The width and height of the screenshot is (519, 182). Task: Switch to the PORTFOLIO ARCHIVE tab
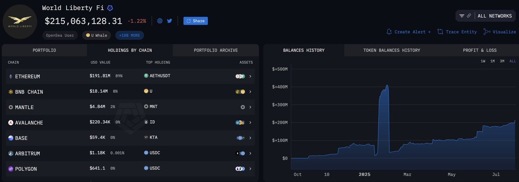click(216, 50)
